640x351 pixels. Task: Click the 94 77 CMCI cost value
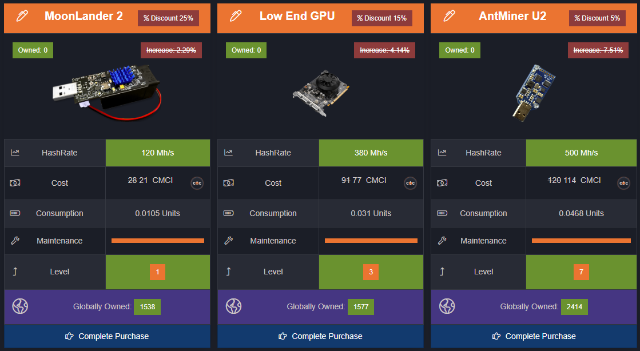click(364, 180)
